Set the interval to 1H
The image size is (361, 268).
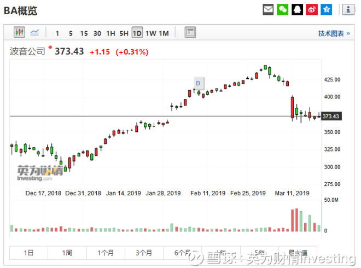(x=110, y=33)
